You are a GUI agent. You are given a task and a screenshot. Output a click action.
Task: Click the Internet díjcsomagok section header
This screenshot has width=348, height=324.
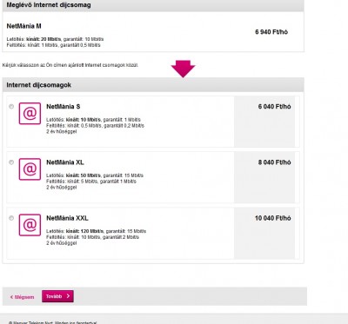(153, 85)
